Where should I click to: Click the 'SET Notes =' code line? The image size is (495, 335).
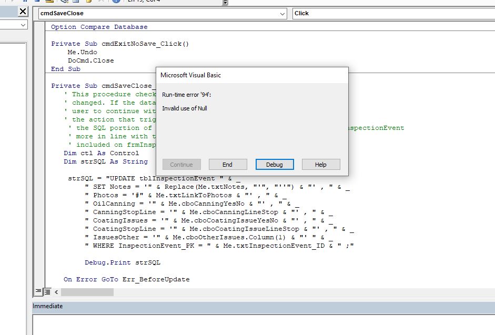[217, 187]
